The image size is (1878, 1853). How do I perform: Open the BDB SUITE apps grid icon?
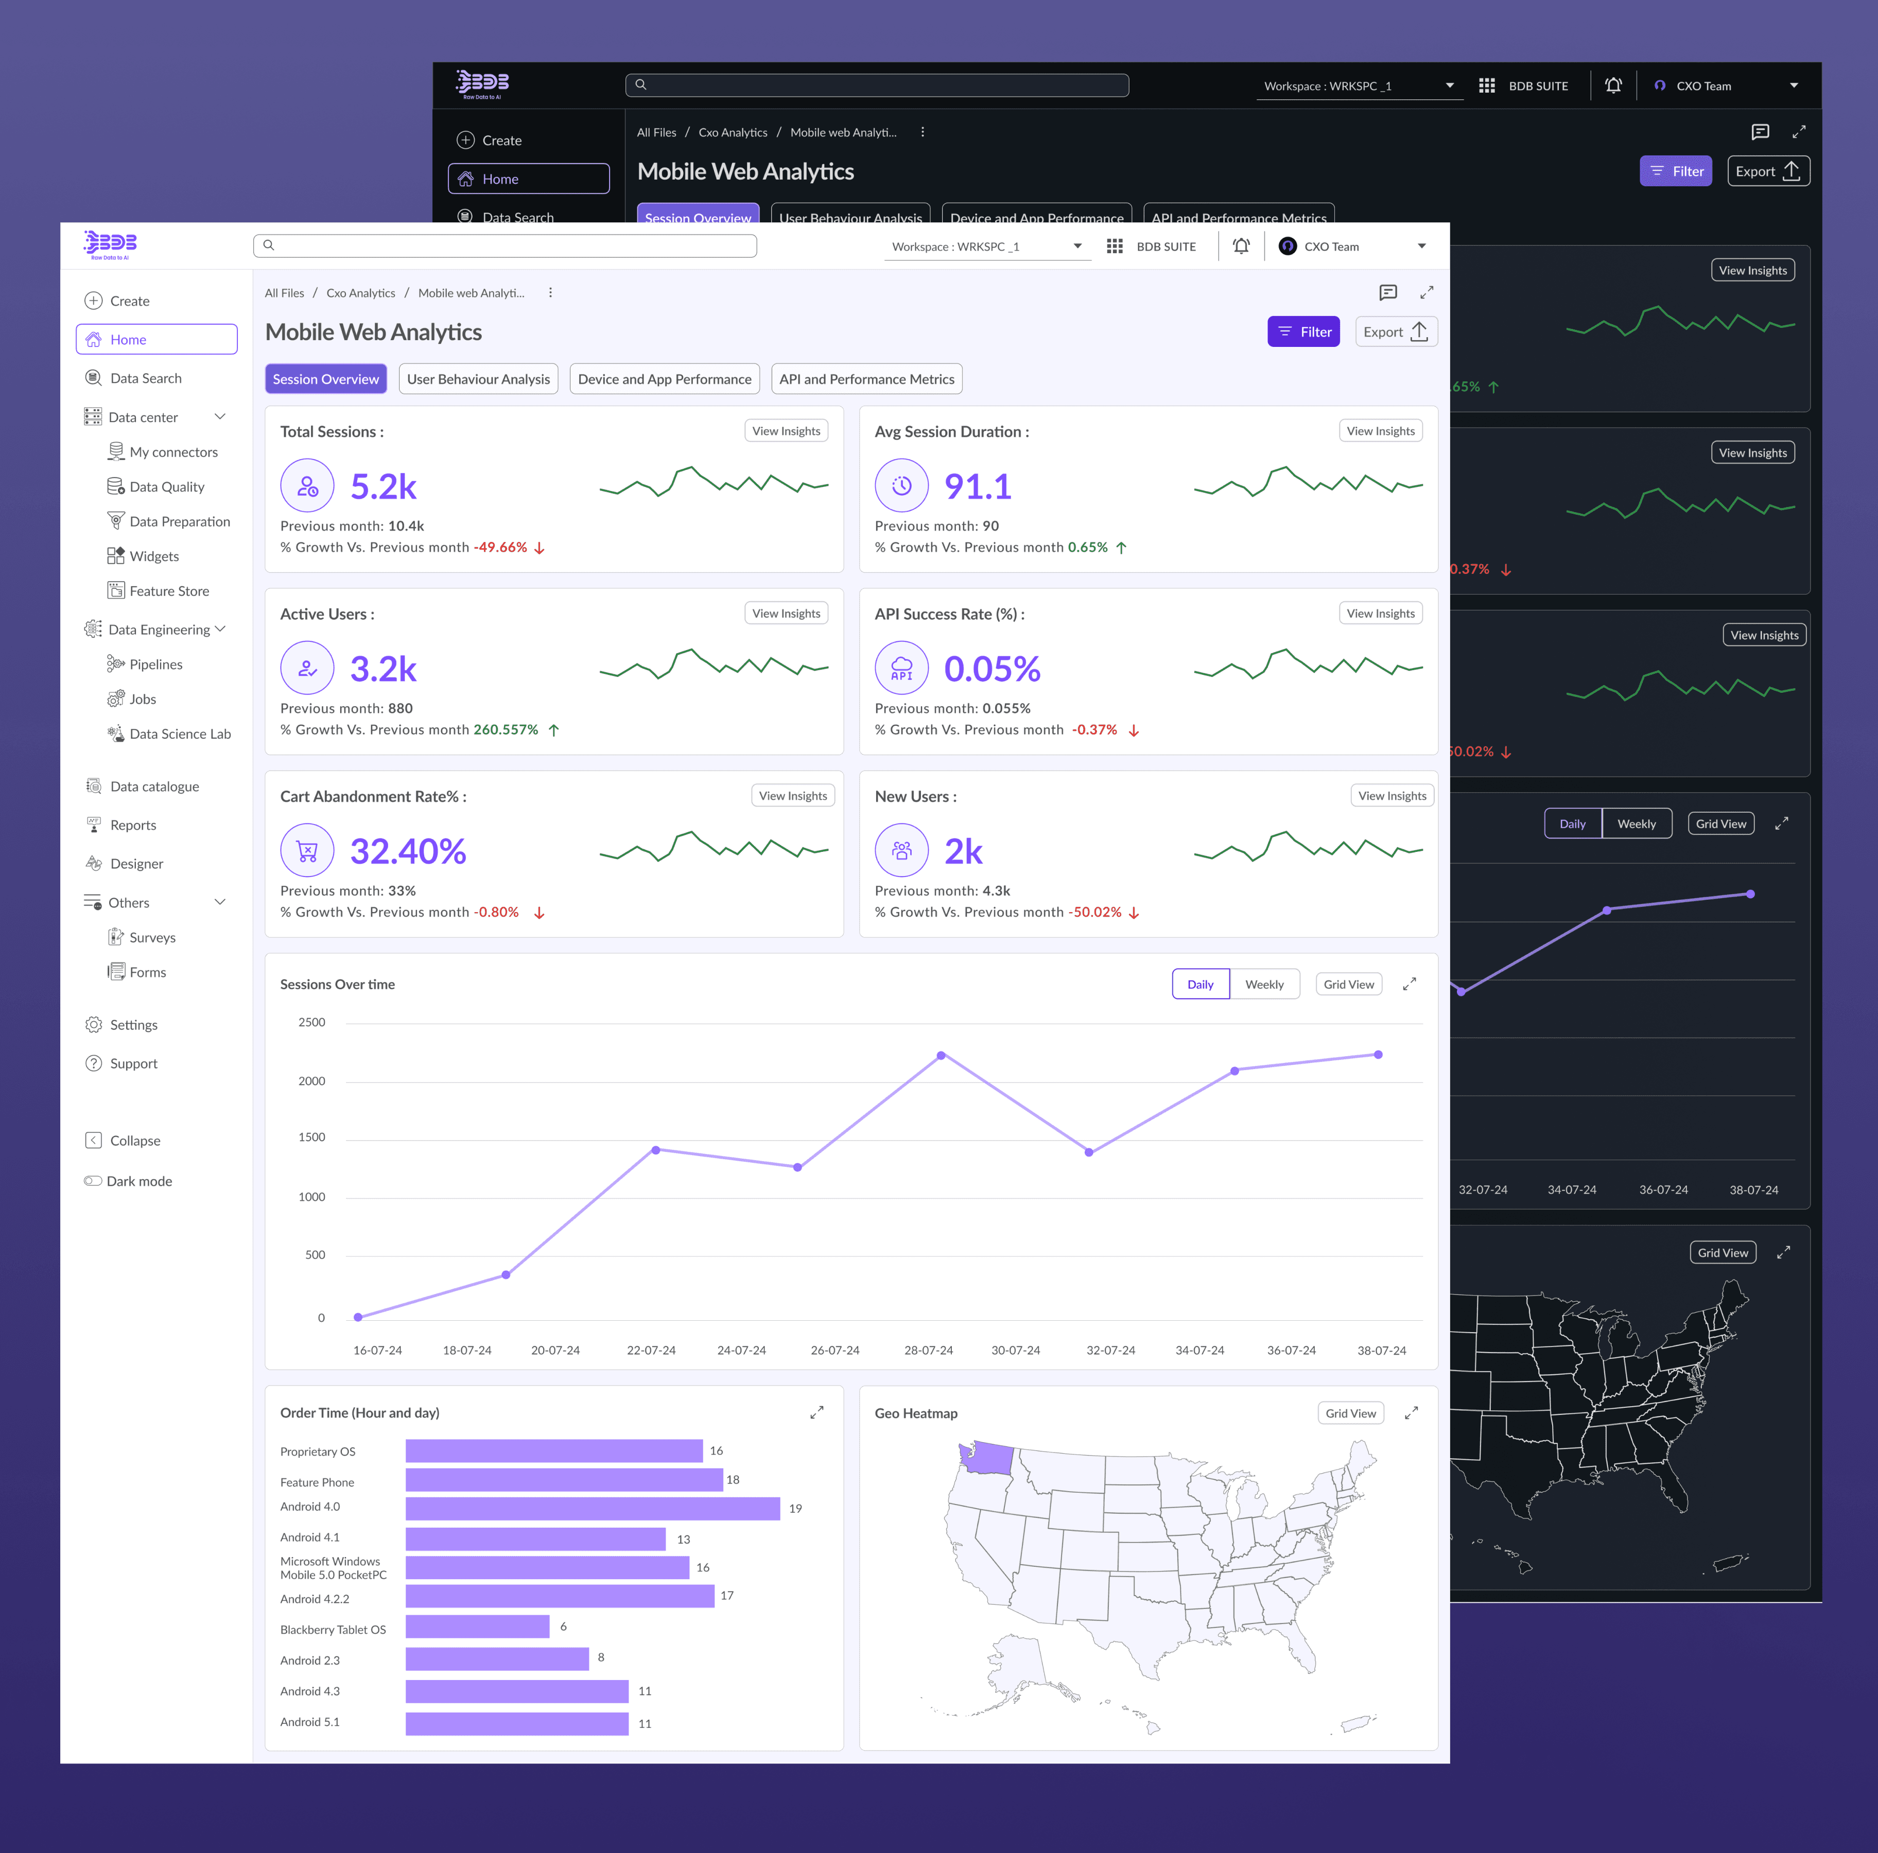(x=1115, y=246)
